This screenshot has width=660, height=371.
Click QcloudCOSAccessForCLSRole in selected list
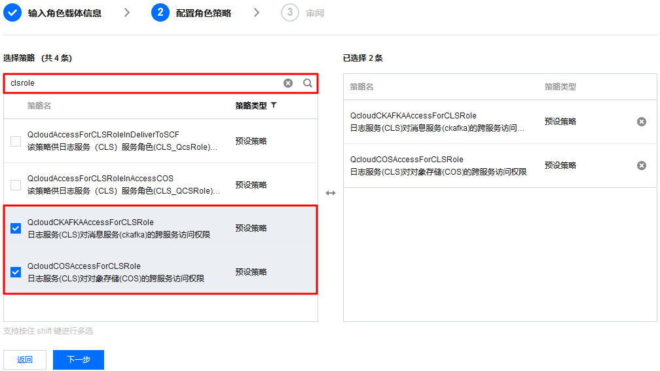(407, 159)
